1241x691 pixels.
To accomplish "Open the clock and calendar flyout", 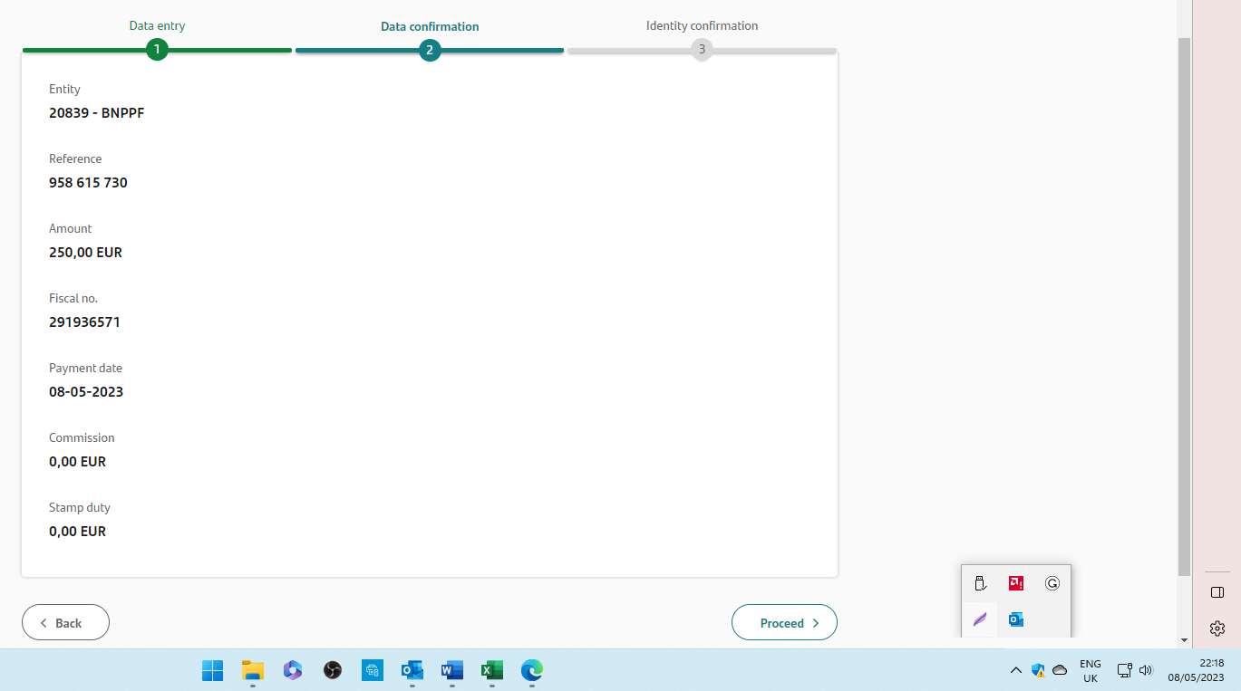I will point(1195,670).
